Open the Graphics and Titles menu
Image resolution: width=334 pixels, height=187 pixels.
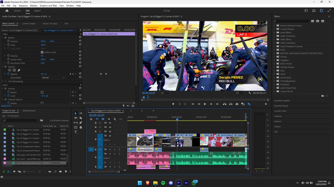coord(48,6)
